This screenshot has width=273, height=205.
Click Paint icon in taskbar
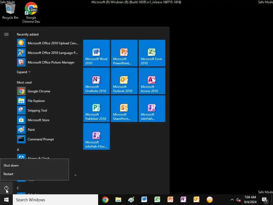[131, 200]
